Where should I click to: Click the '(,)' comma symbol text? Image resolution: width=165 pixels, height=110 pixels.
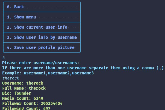pyautogui.click(x=160, y=68)
